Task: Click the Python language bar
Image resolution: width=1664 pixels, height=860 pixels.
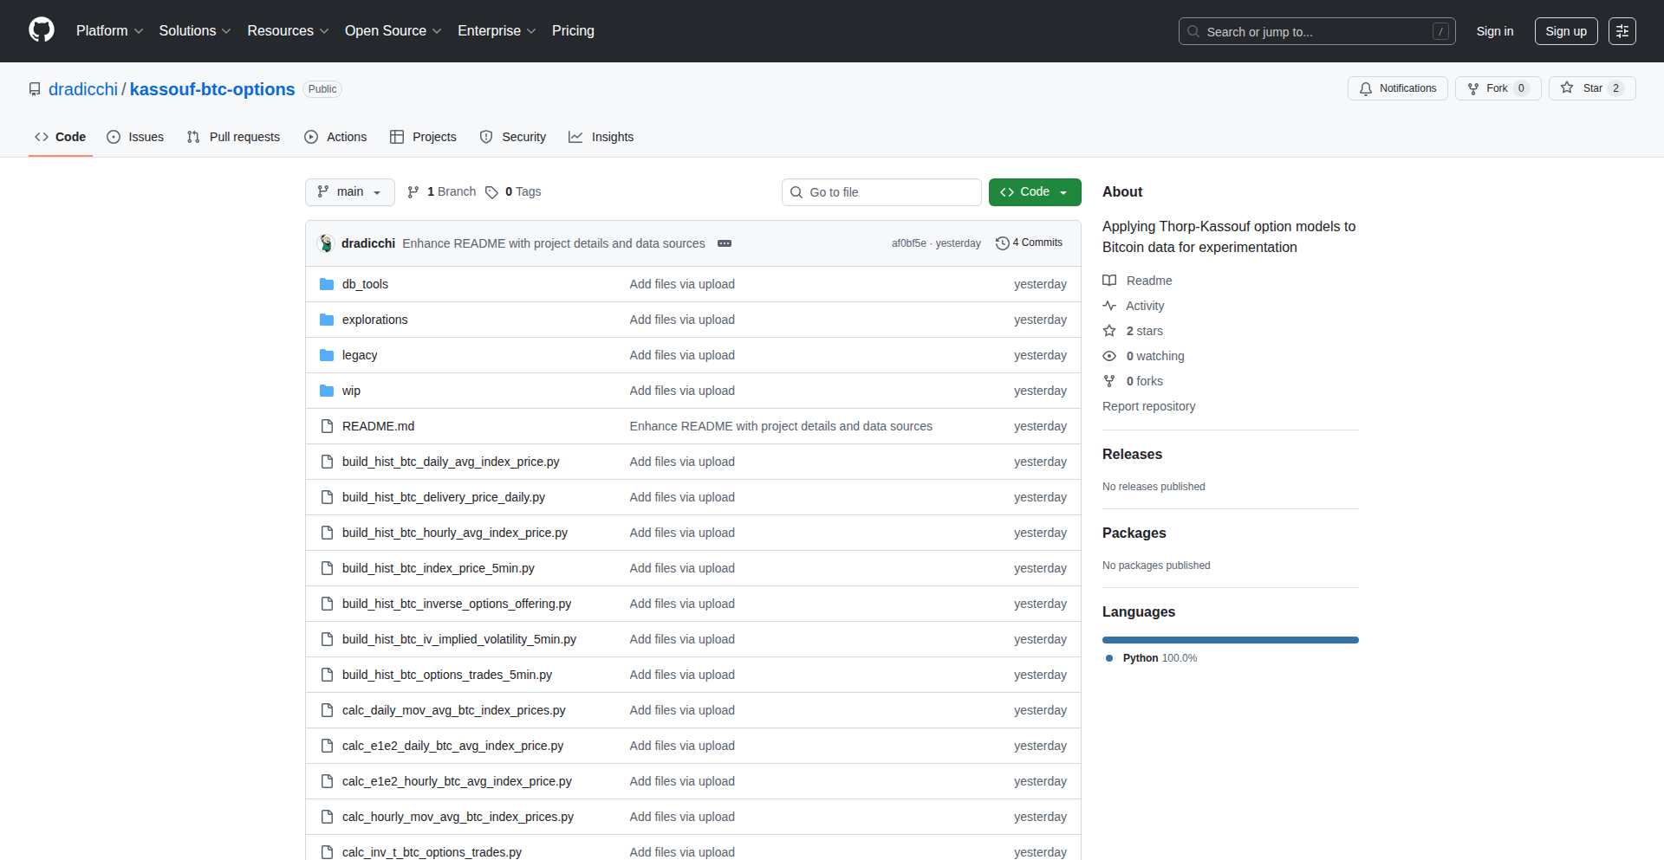Action: (x=1230, y=640)
